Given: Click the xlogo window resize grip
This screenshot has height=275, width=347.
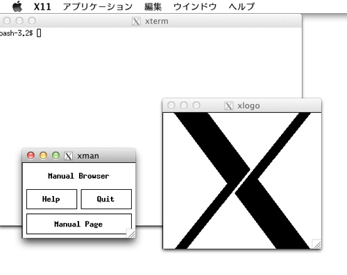Looking at the screenshot, I should coord(316,244).
